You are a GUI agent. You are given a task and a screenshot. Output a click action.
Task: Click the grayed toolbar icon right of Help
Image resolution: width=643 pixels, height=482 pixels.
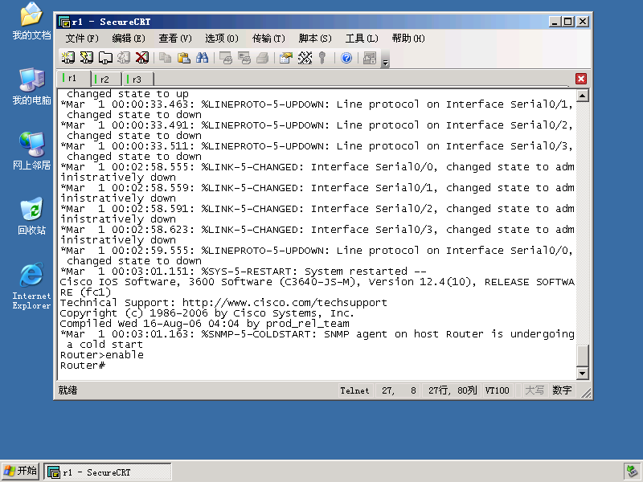[x=370, y=58]
